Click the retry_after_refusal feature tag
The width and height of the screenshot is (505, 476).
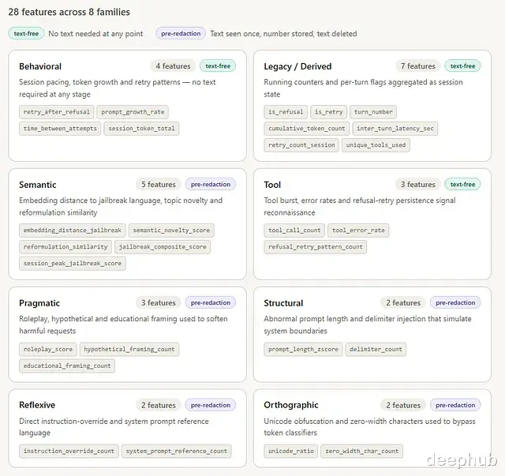pos(57,112)
